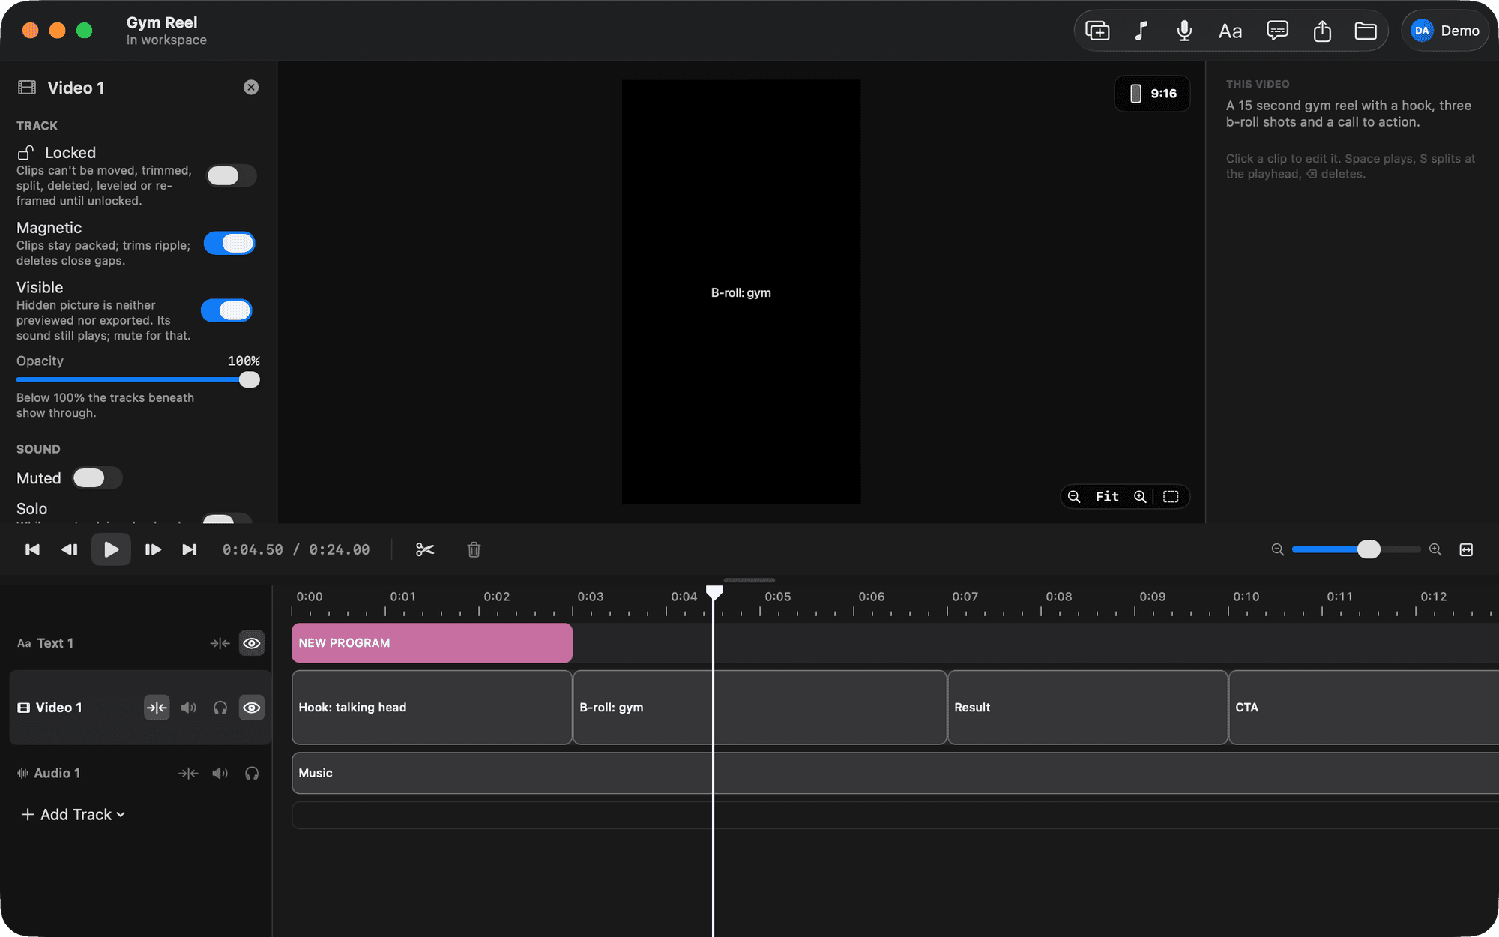Click the music note icon in the toolbar

1141,31
